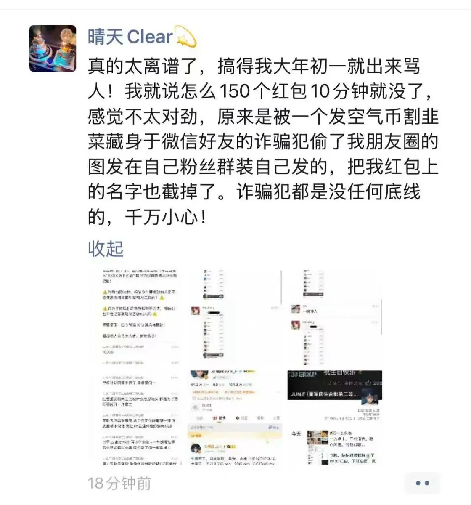471x505 pixels.
Task: Click the 今天 label in the last screenshot
Action: tap(296, 433)
